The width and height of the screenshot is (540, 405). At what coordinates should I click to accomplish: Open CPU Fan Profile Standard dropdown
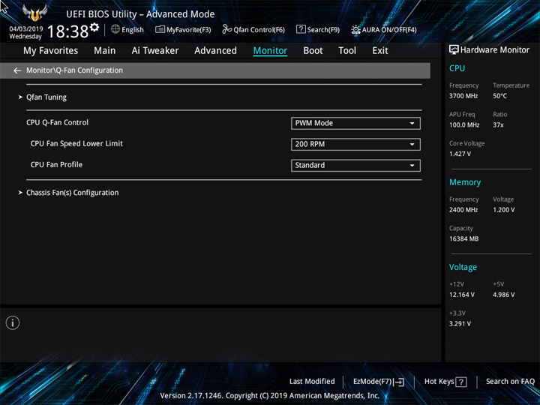pos(355,165)
